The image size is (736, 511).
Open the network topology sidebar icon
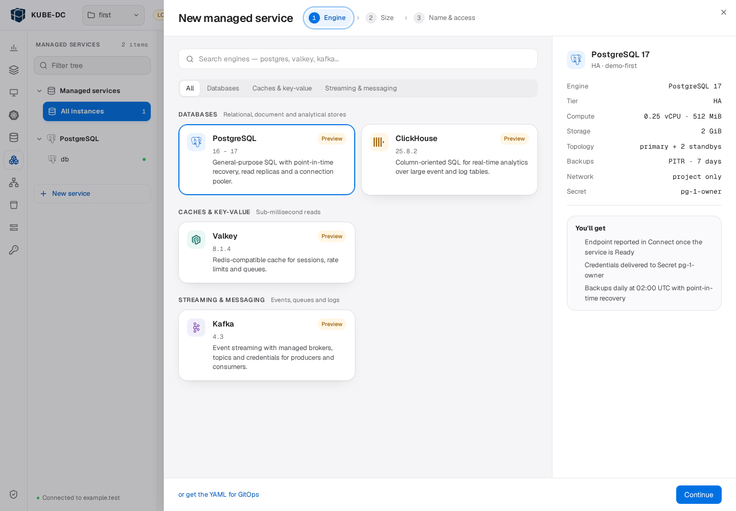point(14,182)
